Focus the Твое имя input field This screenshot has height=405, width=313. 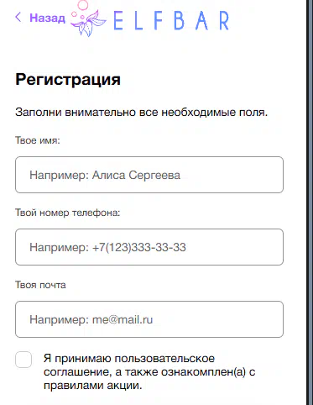[x=149, y=175]
